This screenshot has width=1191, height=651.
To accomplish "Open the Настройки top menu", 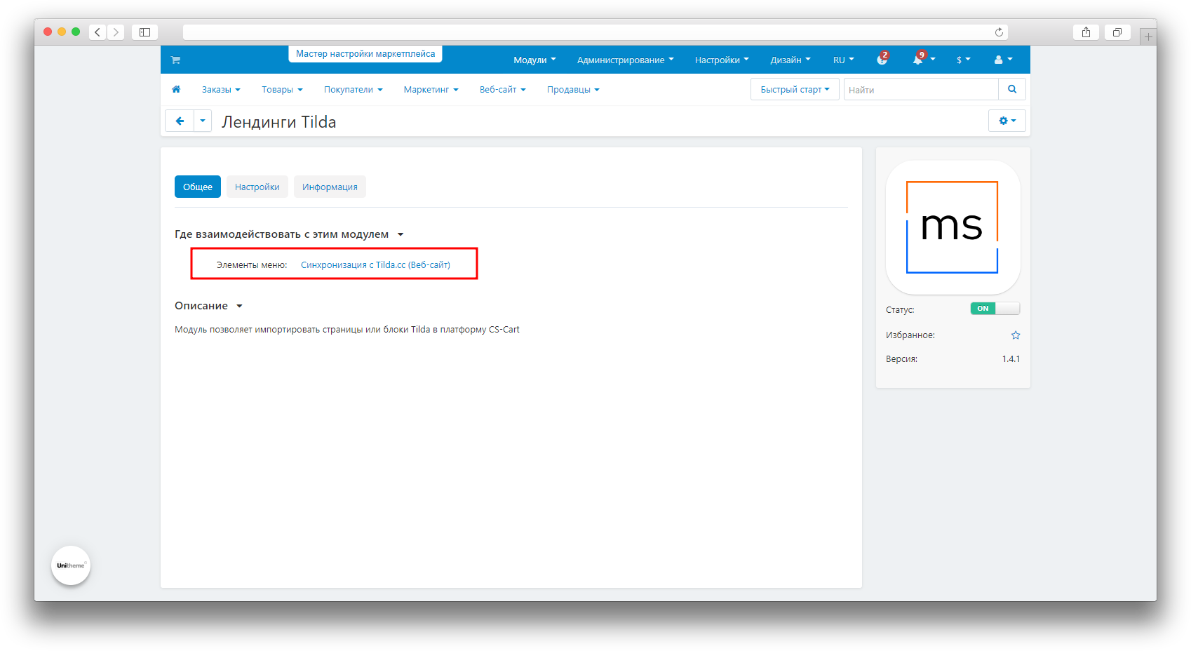I will click(722, 60).
